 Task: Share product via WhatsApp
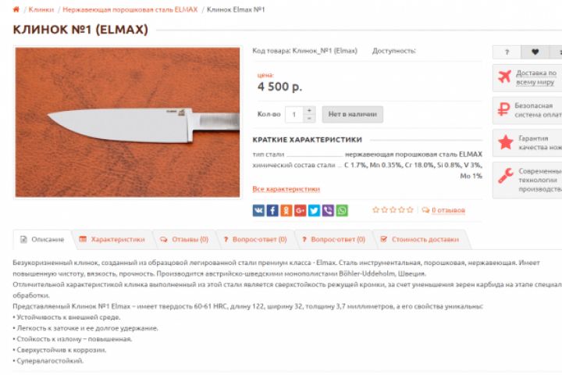pyautogui.click(x=342, y=210)
